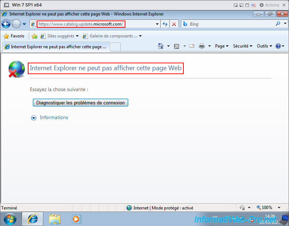Click Diagnostiquer les problèmes de connexion button
289x226 pixels.
[80, 103]
